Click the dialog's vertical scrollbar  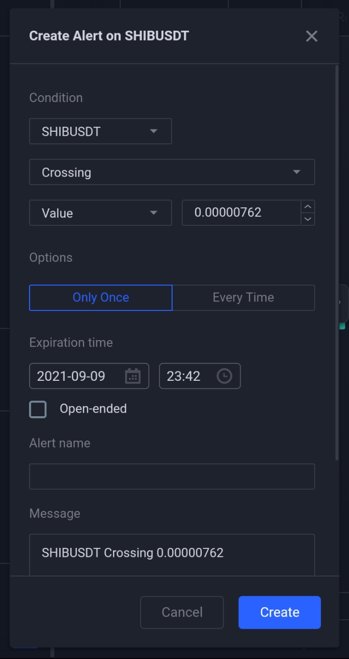[x=337, y=263]
